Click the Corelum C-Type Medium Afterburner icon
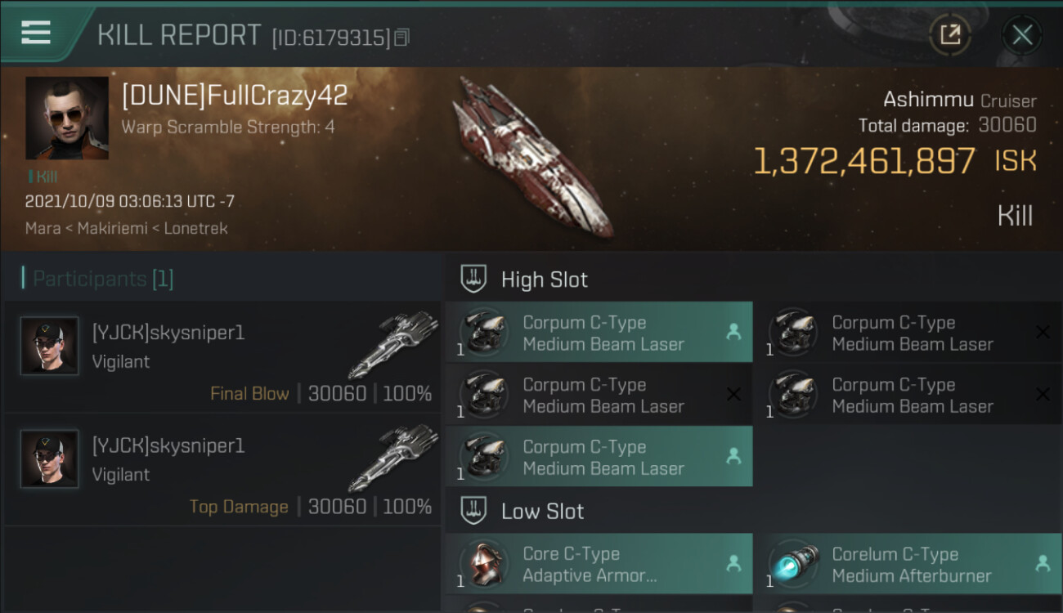The width and height of the screenshot is (1063, 613). tap(793, 564)
